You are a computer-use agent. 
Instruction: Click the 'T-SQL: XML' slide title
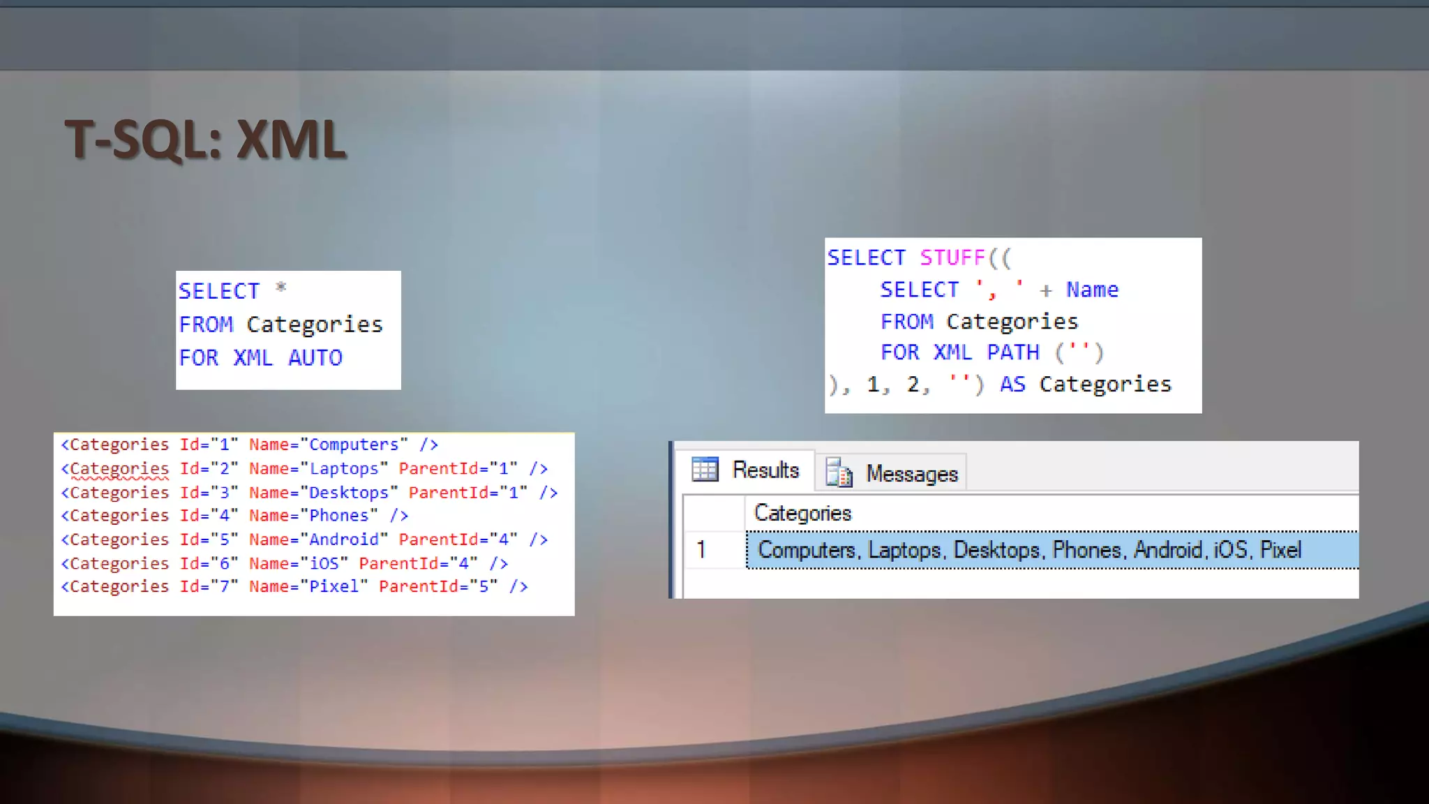click(x=205, y=140)
